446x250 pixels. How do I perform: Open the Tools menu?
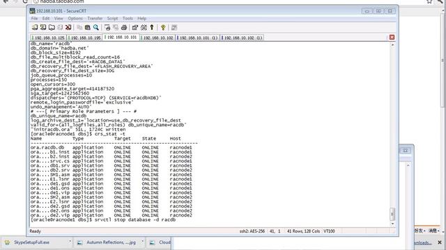[128, 18]
